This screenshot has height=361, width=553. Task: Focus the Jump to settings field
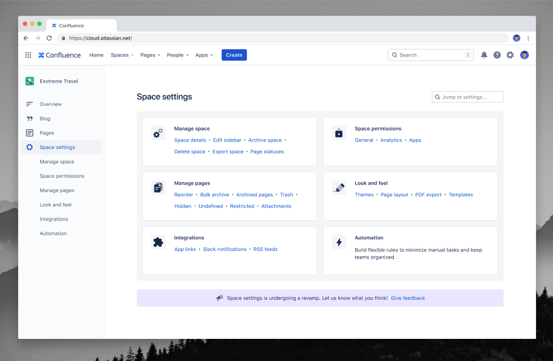click(467, 97)
